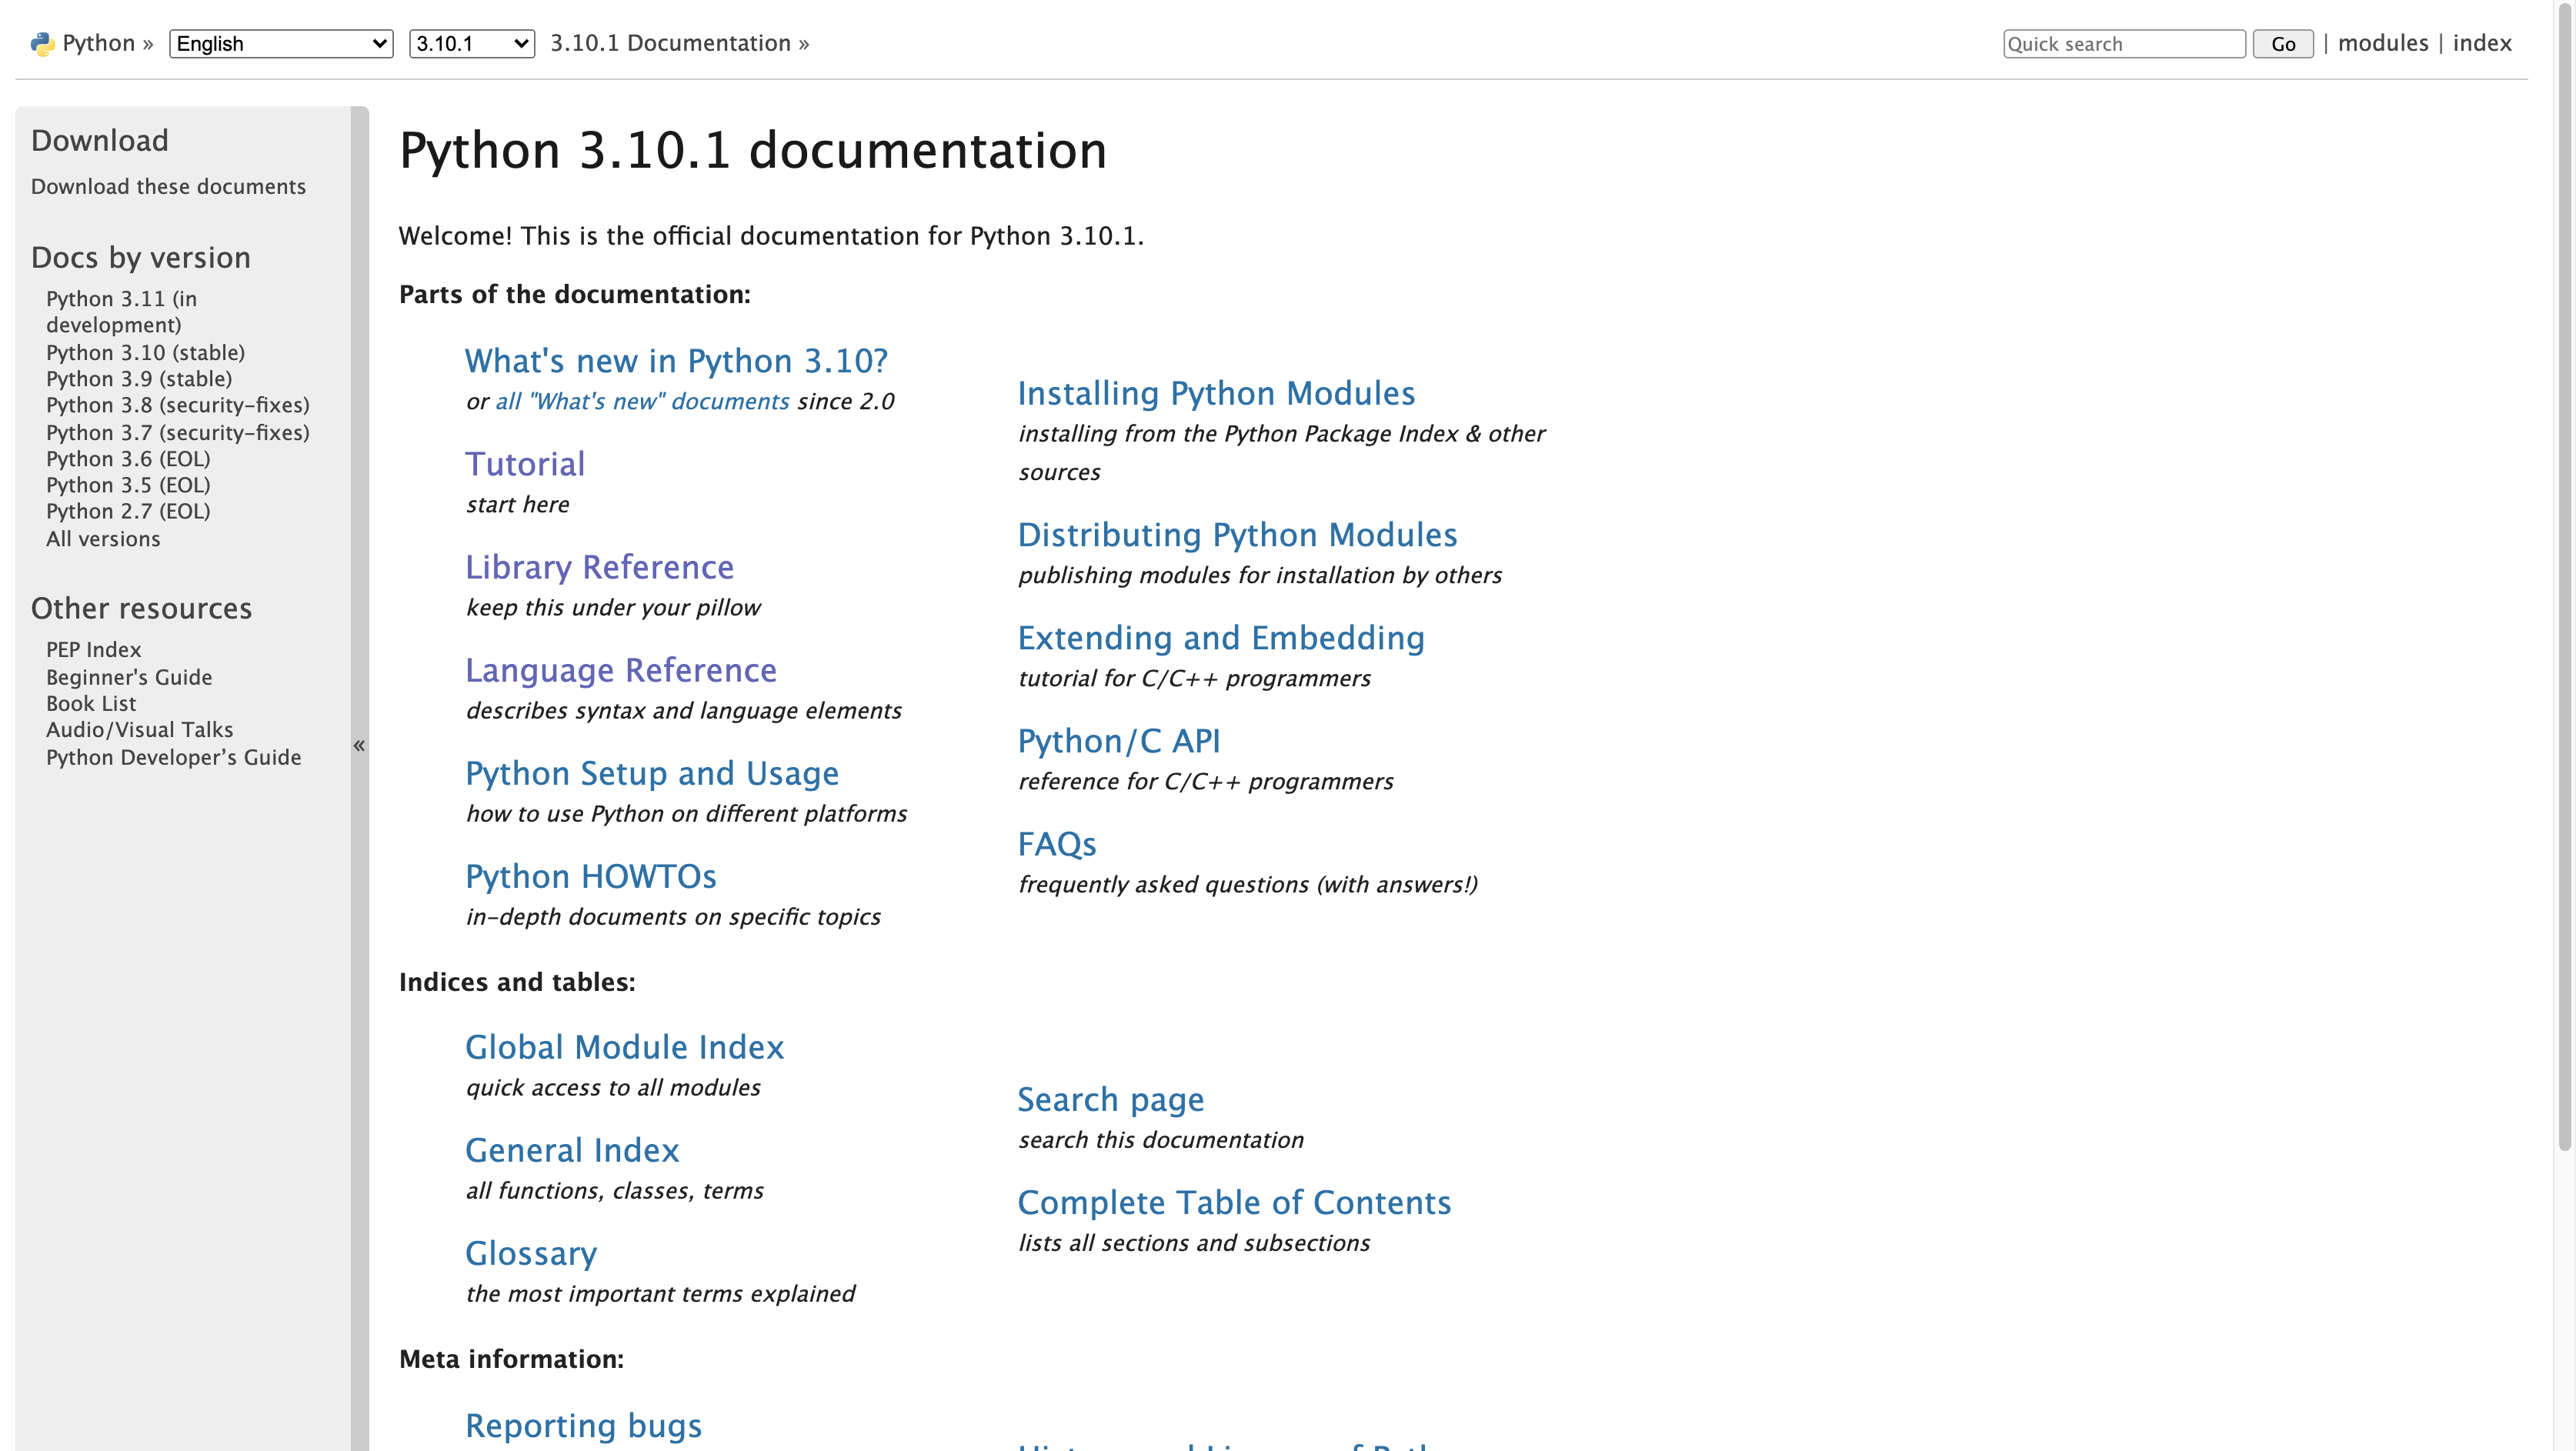Visit the Python/C API reference
2576x1451 pixels.
(x=1118, y=741)
